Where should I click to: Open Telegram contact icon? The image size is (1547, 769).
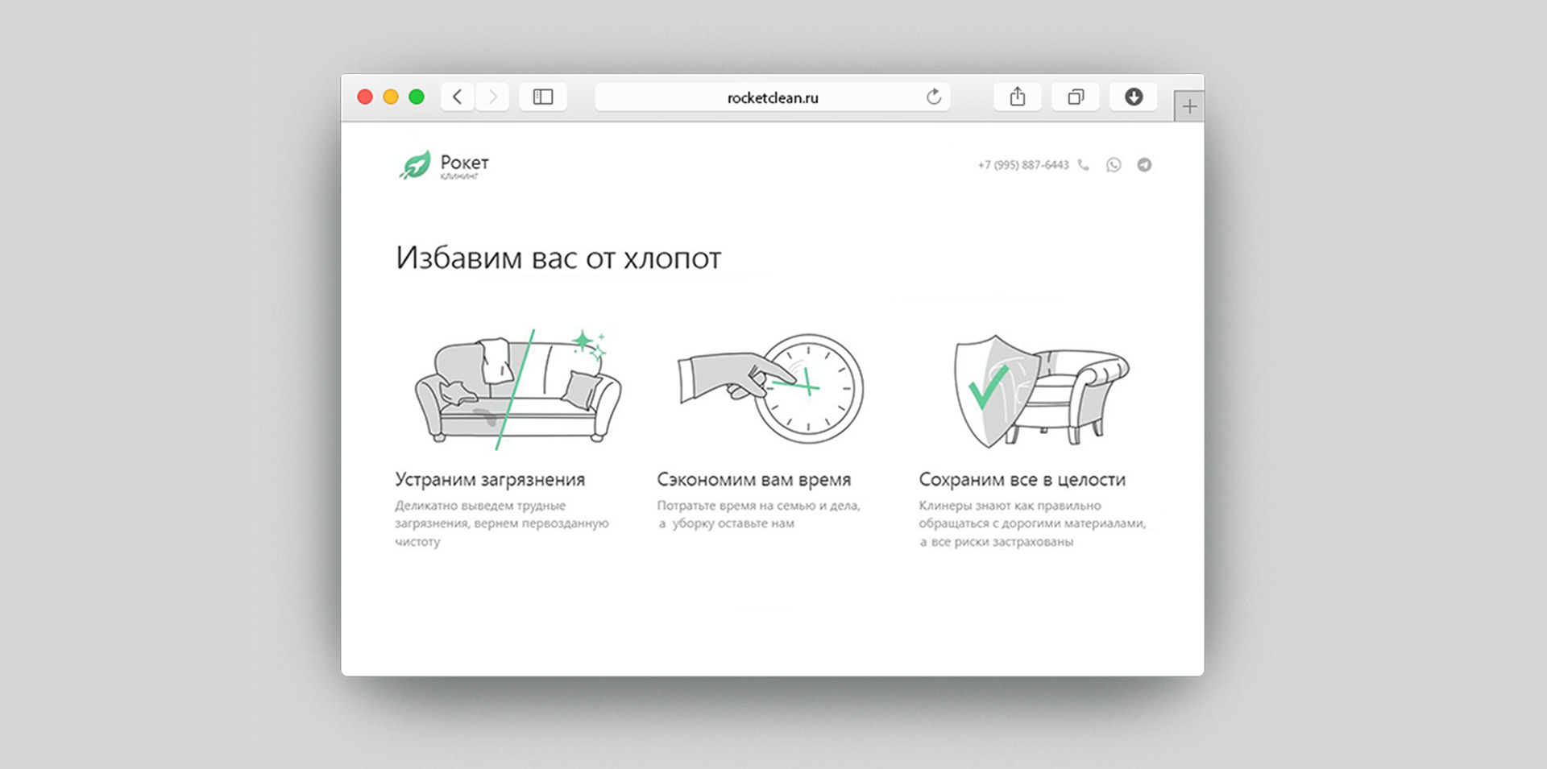(1144, 165)
